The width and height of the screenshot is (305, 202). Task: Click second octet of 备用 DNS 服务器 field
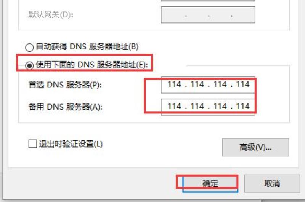[x=197, y=107]
